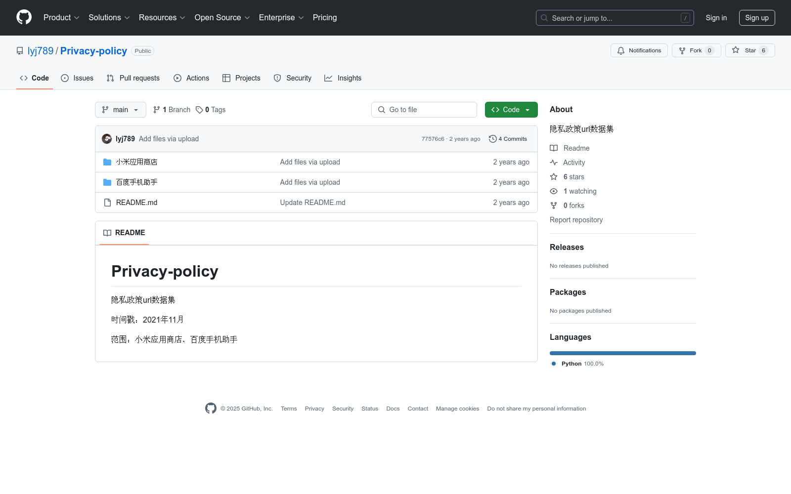This screenshot has width=791, height=494.
Task: Switch to the Actions tab
Action: tap(191, 78)
